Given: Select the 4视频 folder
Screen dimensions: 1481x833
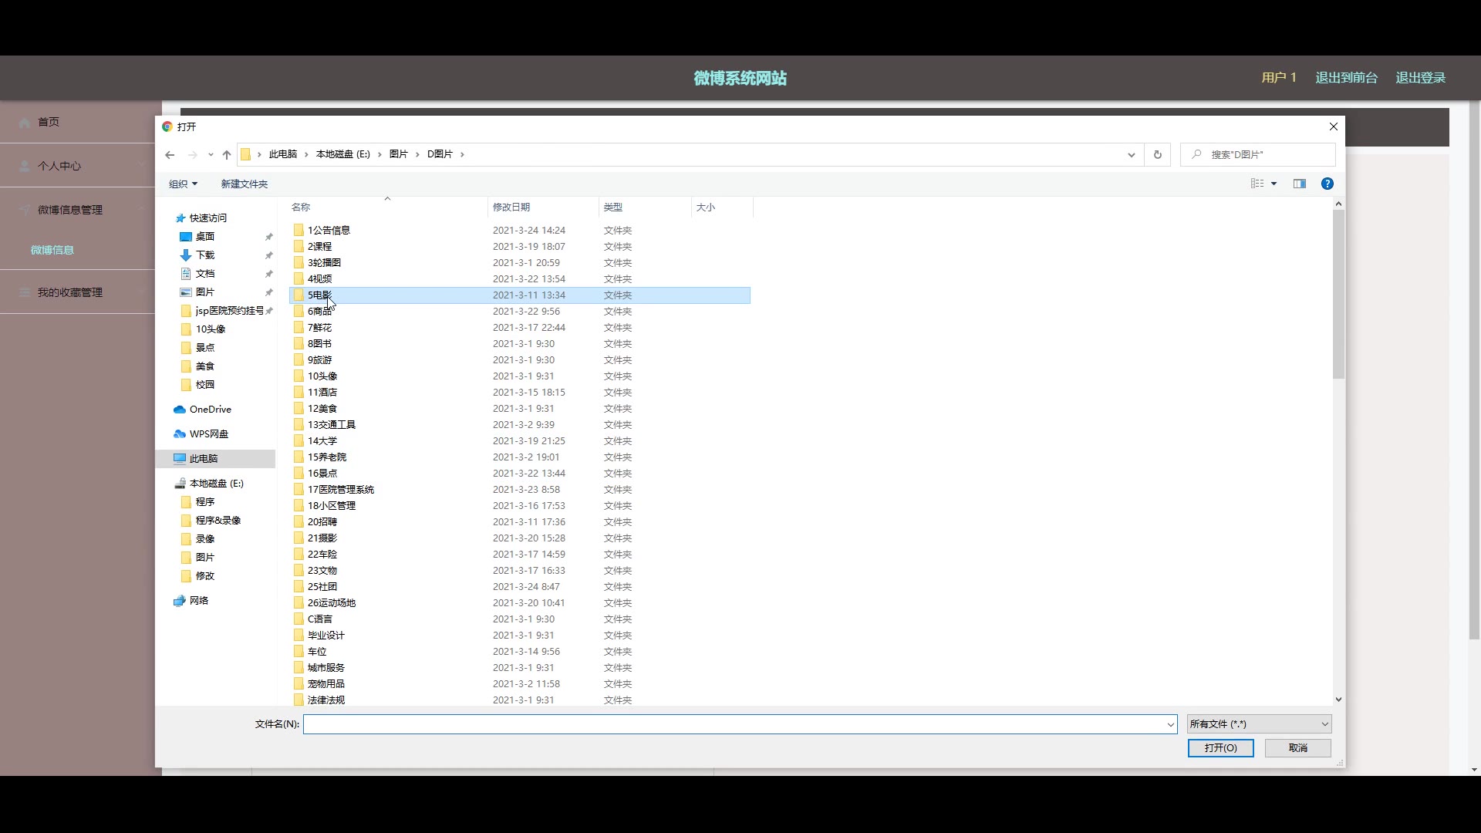Looking at the screenshot, I should [x=319, y=279].
